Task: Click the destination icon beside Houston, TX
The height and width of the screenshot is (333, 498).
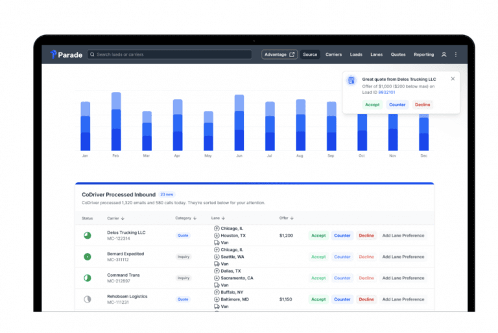Action: tap(217, 235)
